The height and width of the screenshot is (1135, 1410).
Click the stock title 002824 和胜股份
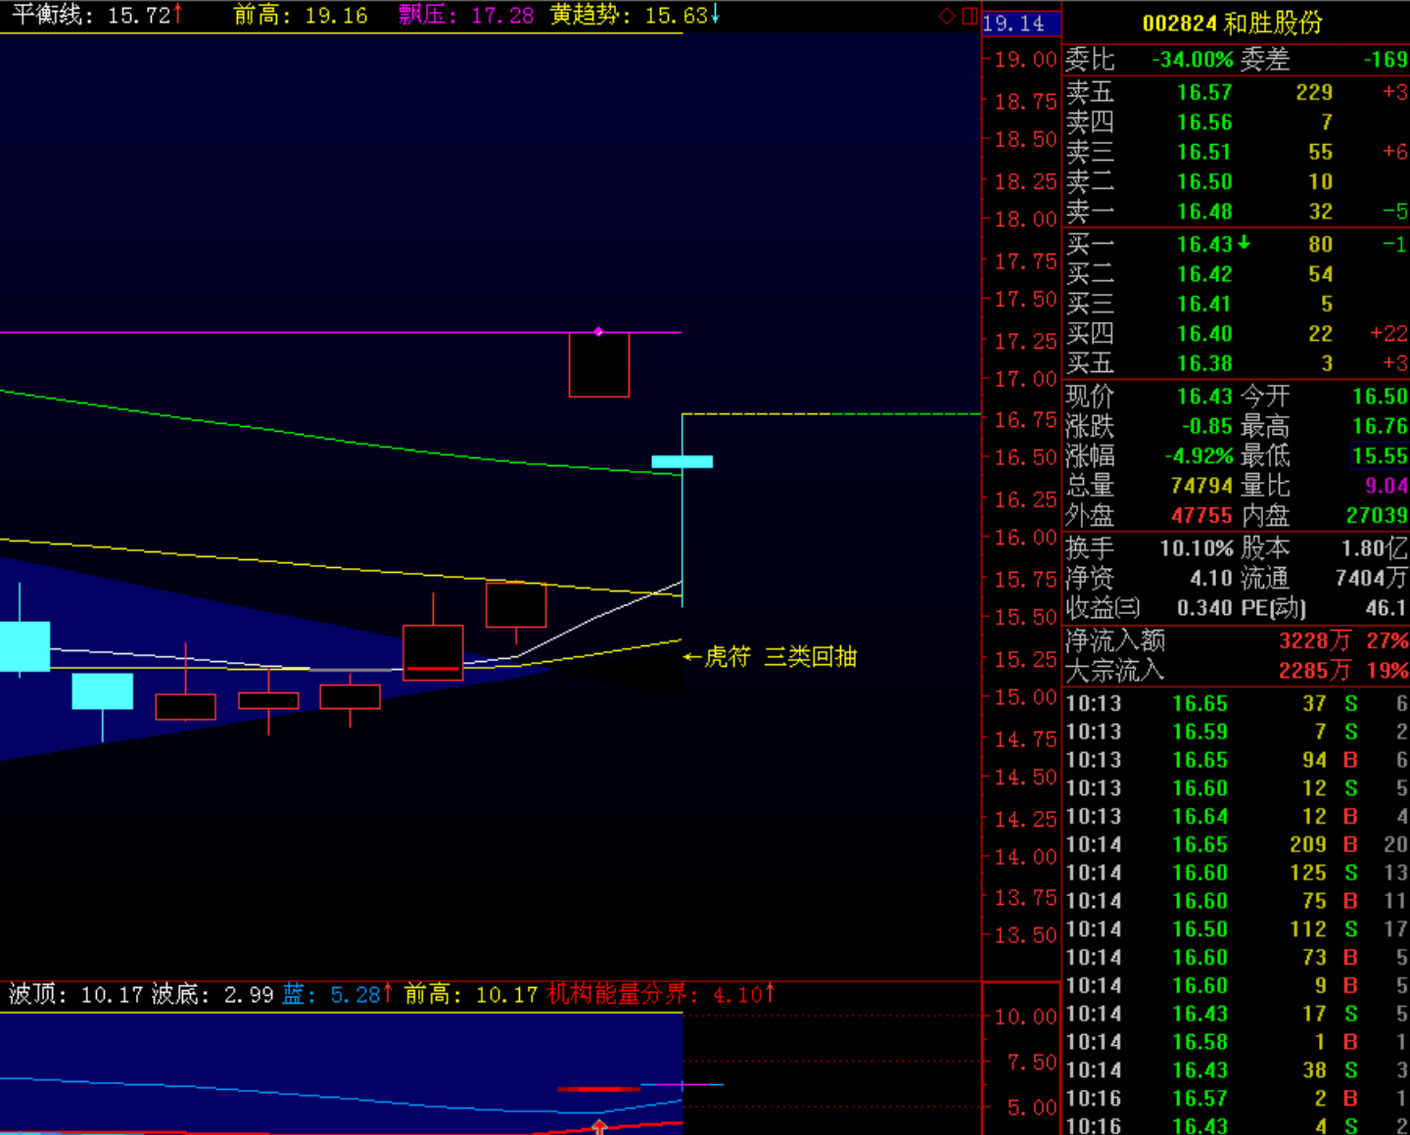[1232, 23]
